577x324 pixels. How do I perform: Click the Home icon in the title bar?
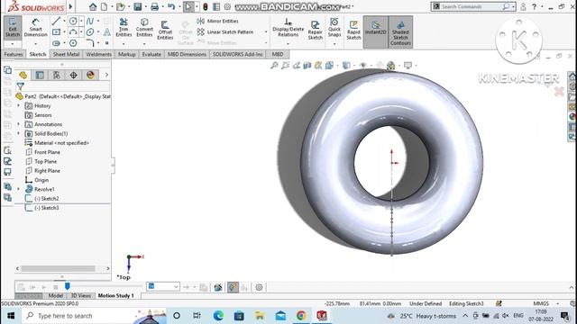tap(93, 6)
